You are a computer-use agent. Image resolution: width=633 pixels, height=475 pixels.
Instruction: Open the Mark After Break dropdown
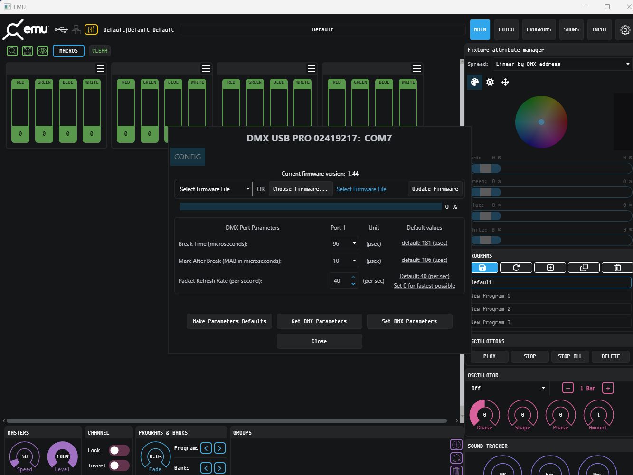coord(345,261)
